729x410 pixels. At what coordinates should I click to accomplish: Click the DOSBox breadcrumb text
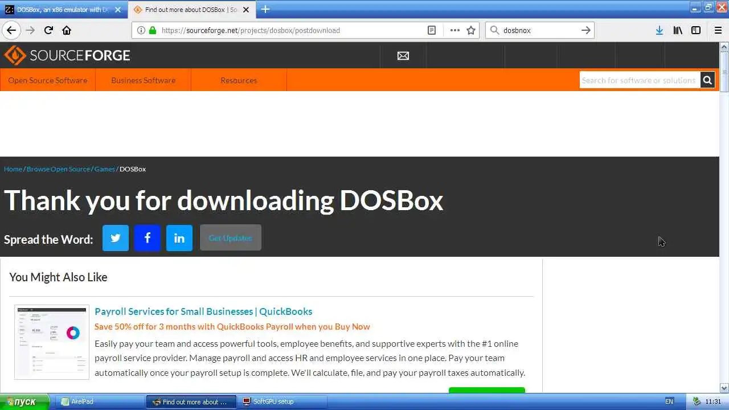pos(133,169)
